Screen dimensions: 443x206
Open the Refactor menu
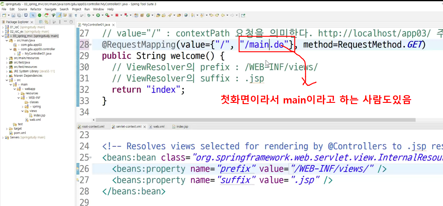36,9
